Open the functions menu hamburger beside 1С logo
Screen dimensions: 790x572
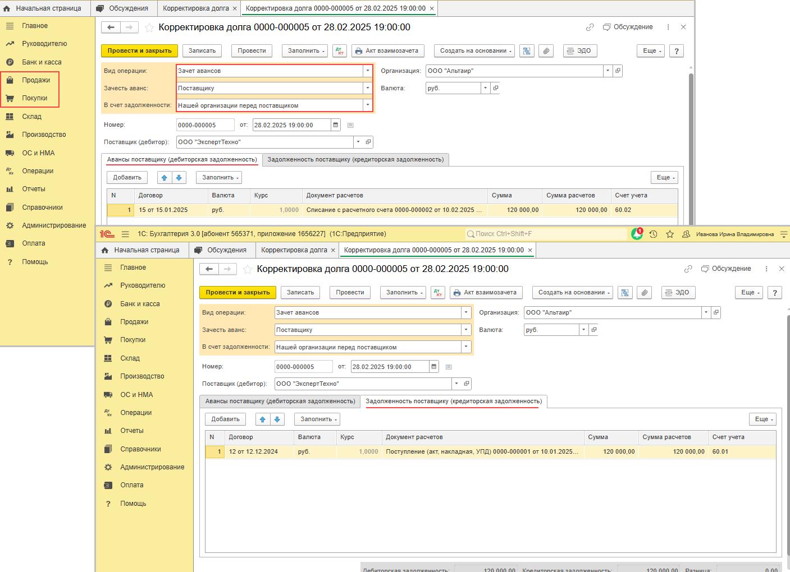point(125,234)
